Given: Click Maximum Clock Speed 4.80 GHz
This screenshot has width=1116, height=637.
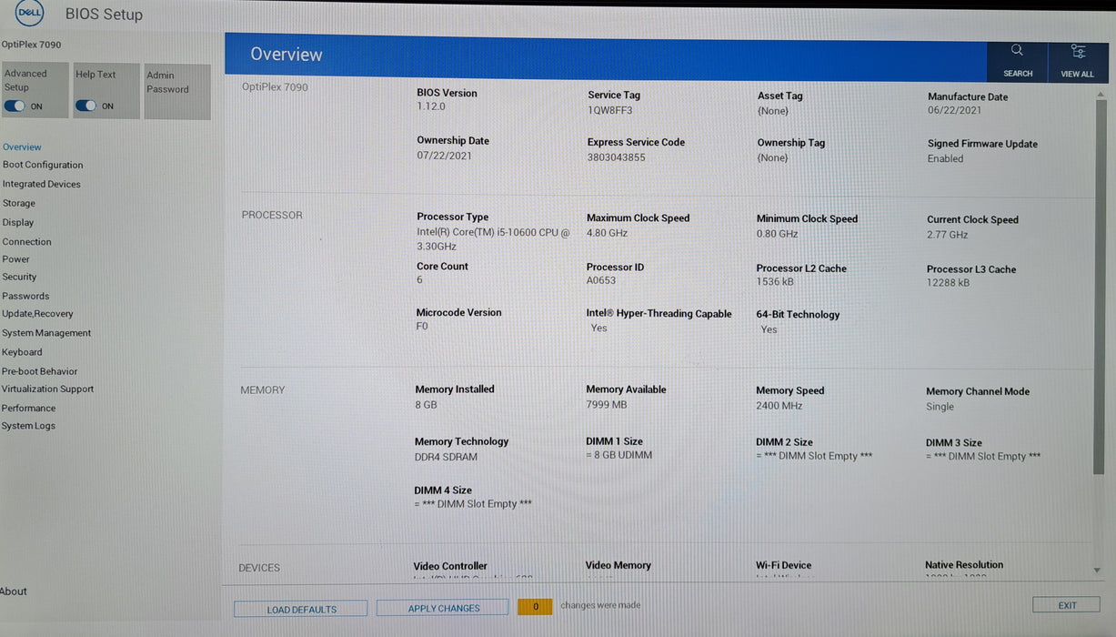Looking at the screenshot, I should tap(608, 233).
